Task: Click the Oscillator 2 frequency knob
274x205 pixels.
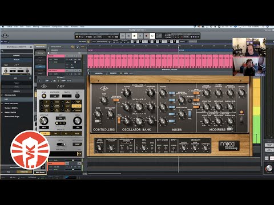Action: (139, 106)
